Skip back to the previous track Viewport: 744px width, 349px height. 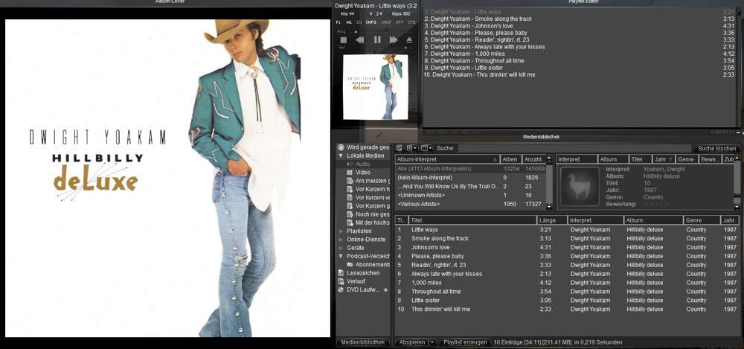[360, 40]
